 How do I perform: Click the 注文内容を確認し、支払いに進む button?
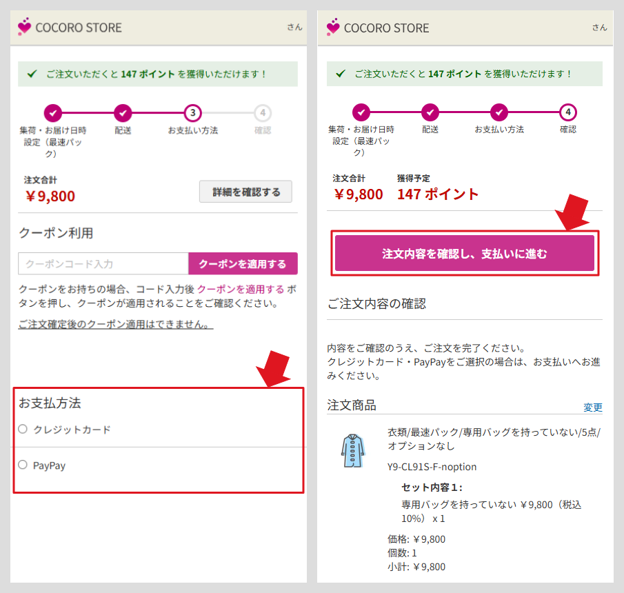click(465, 253)
